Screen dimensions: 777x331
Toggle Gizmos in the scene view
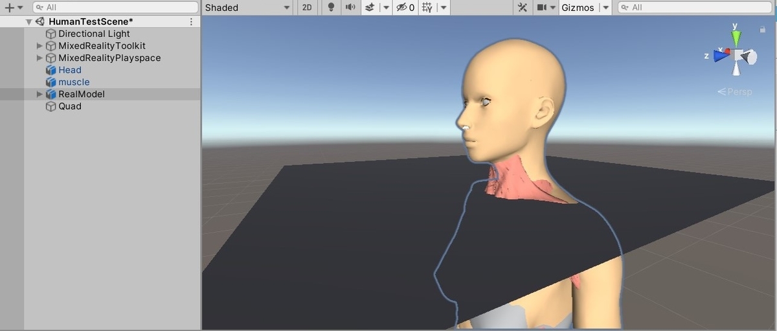click(578, 7)
